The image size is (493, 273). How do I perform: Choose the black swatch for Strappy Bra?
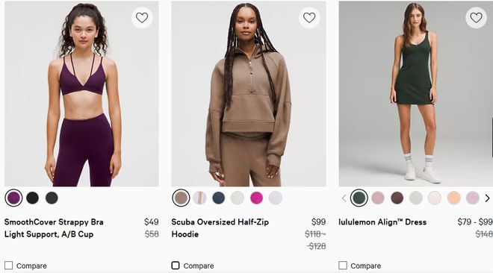tap(33, 198)
